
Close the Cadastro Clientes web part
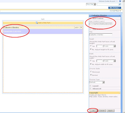81,27
